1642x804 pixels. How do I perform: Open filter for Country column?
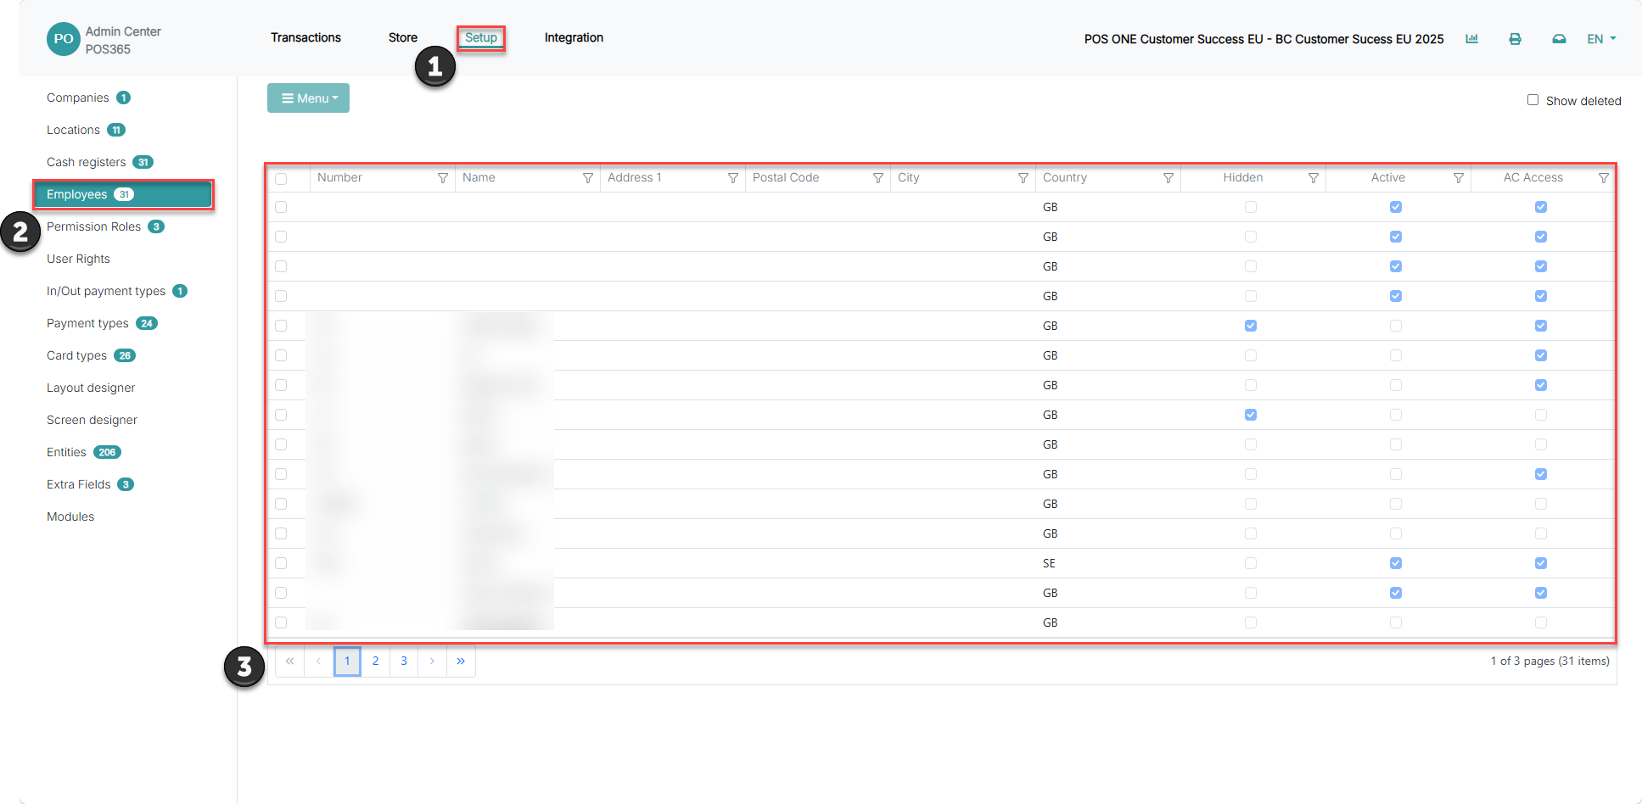(1168, 178)
